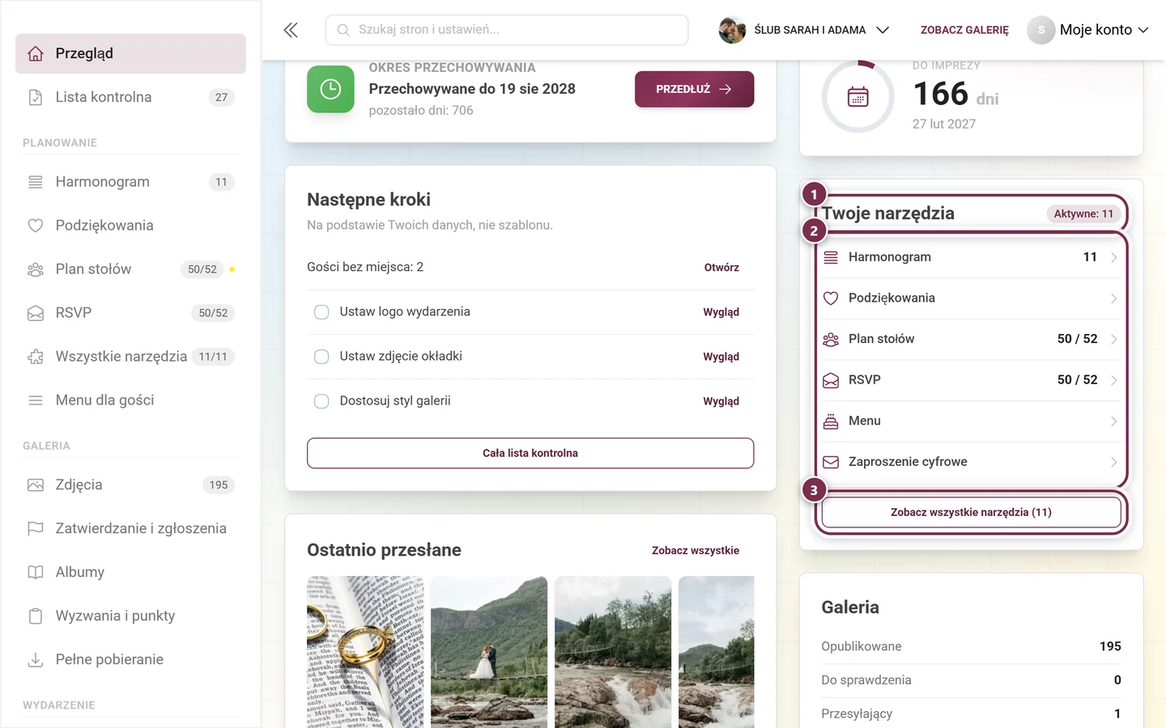Screen dimensions: 1166x728
Task: Click PRZEDŁUŻ button
Action: pos(694,89)
